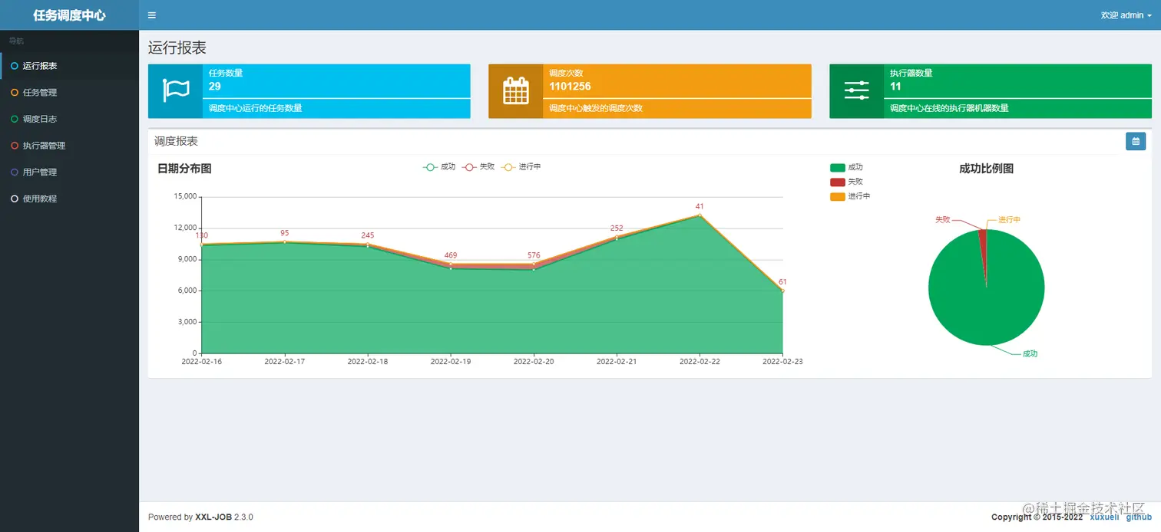Click the 调度中心在线的执行器机器数量 description

(x=949, y=108)
